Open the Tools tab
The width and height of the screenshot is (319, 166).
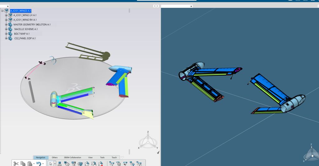(102, 158)
